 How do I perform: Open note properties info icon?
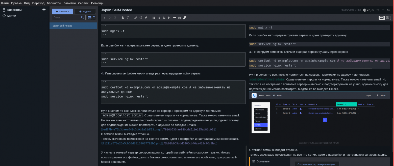(388, 10)
